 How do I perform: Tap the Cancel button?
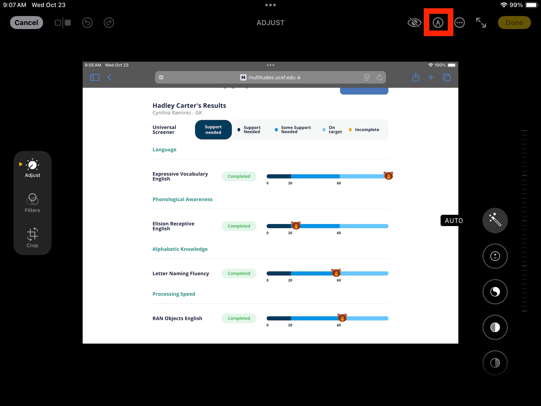[x=27, y=23]
